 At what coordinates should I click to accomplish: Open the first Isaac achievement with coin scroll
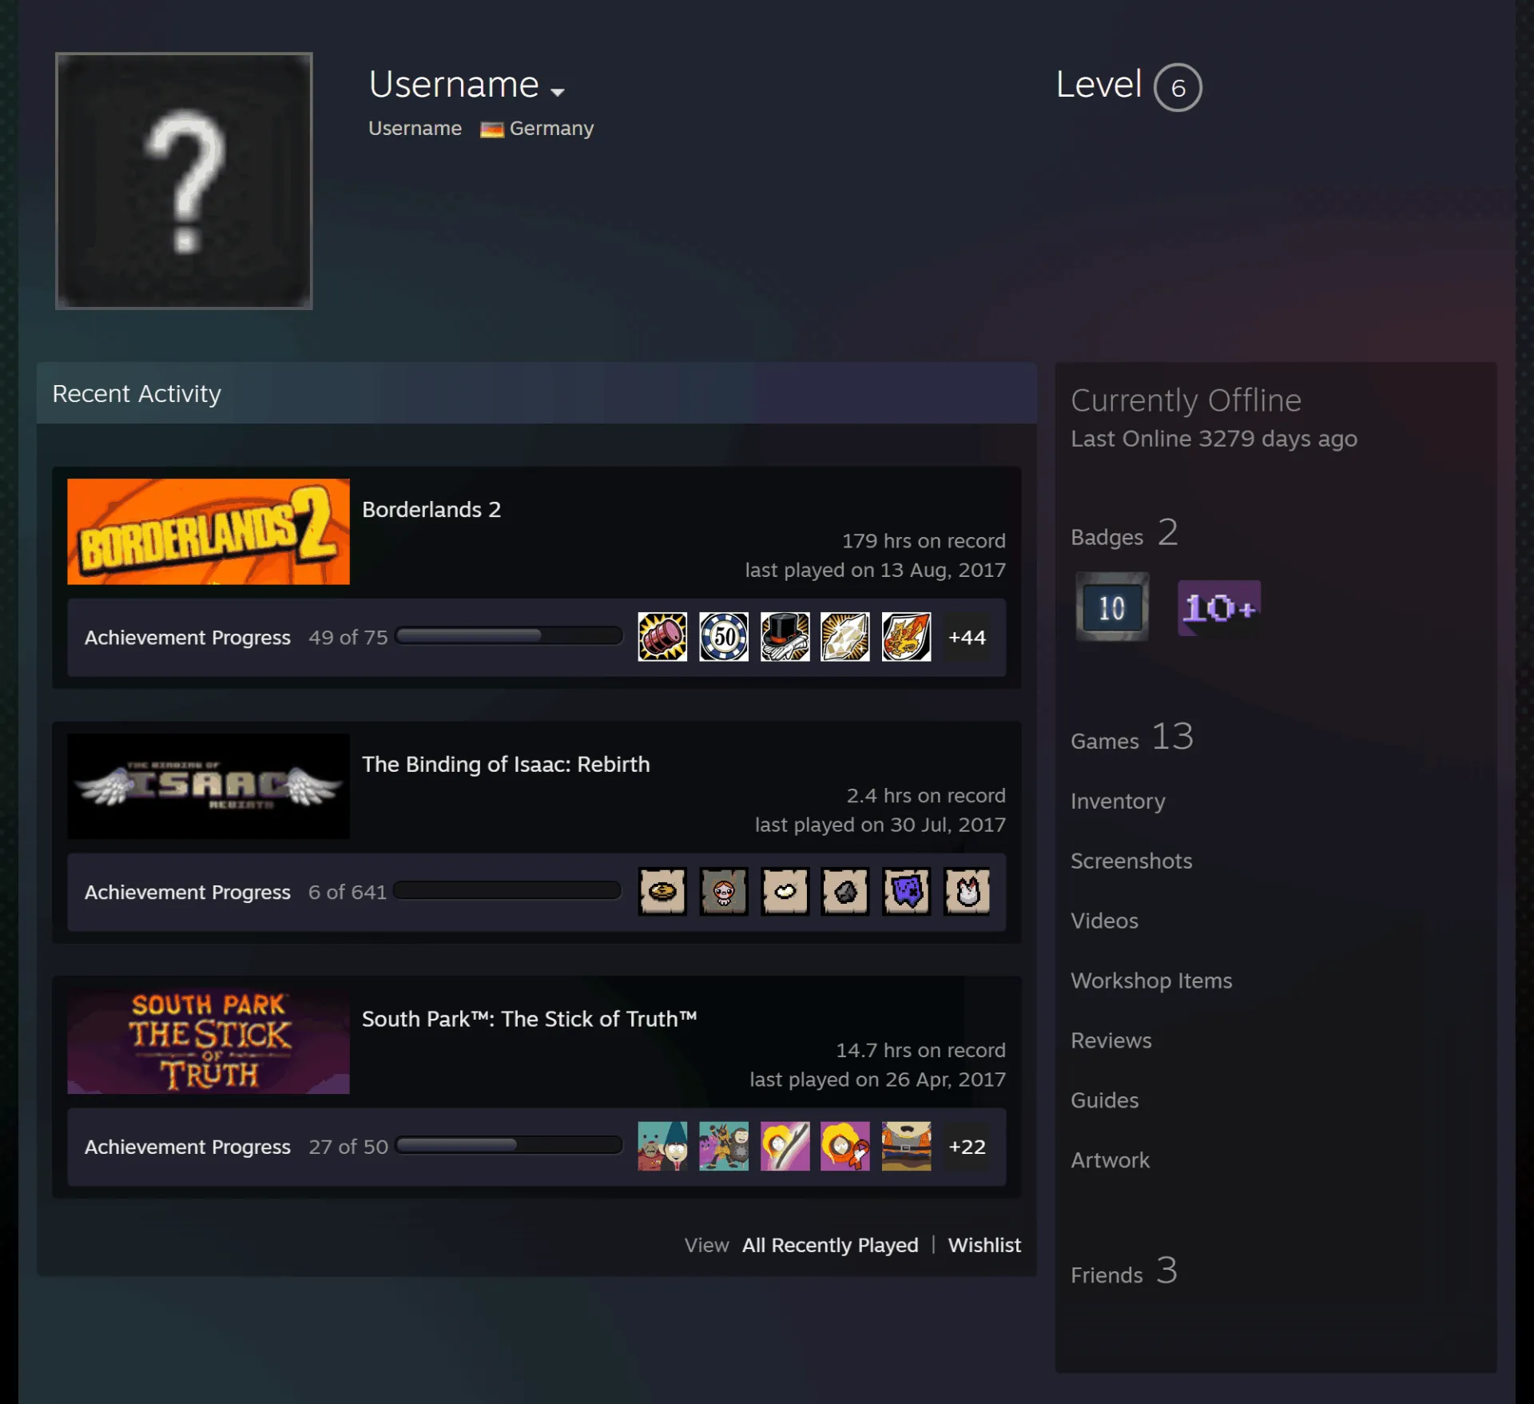(662, 891)
